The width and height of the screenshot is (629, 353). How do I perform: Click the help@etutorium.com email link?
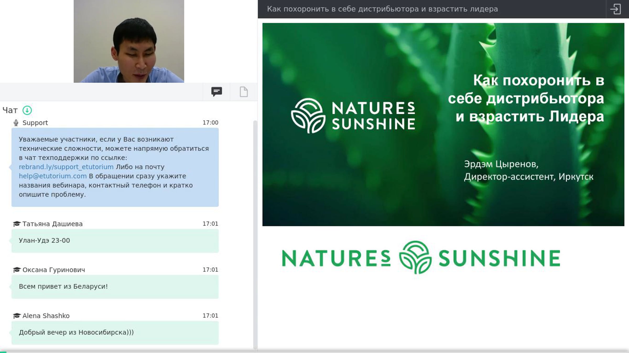(x=53, y=176)
